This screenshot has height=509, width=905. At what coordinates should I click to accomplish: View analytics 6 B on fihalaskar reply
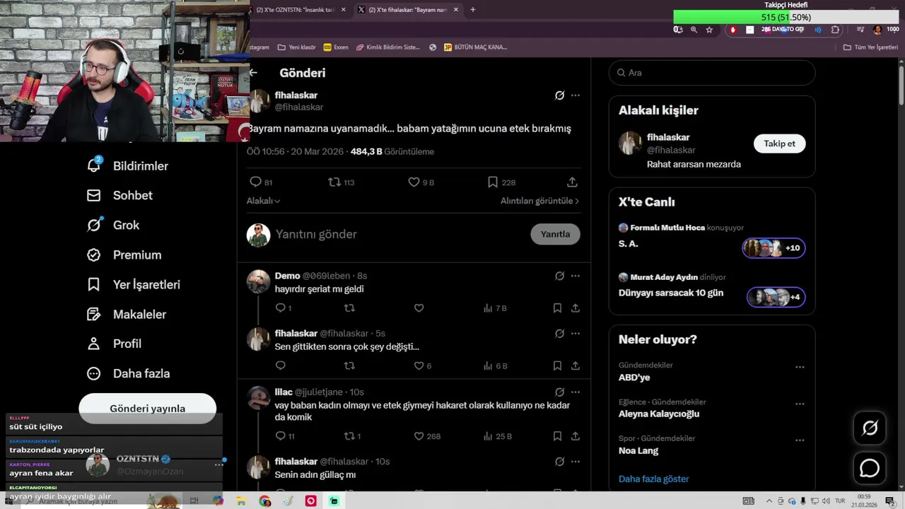[495, 366]
